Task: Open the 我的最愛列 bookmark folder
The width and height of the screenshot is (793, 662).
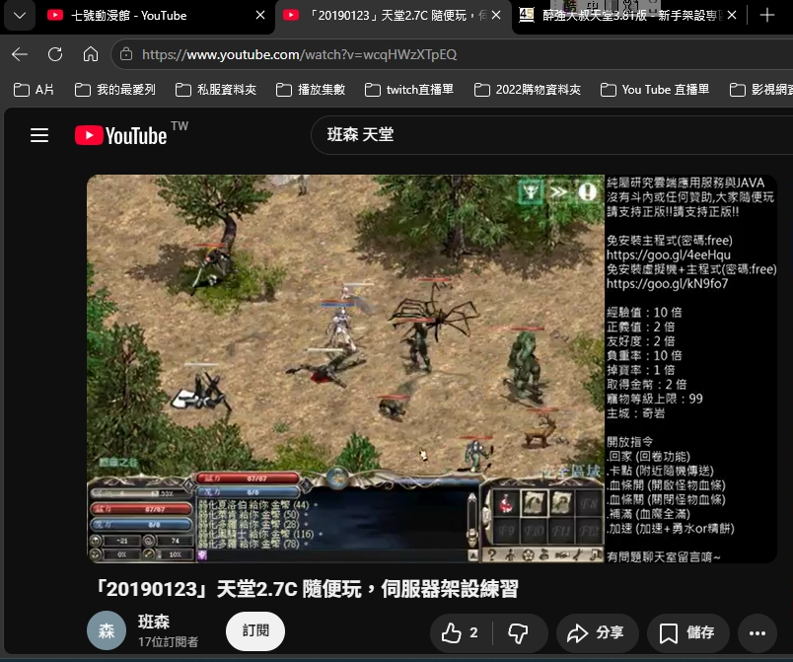Action: (x=114, y=90)
